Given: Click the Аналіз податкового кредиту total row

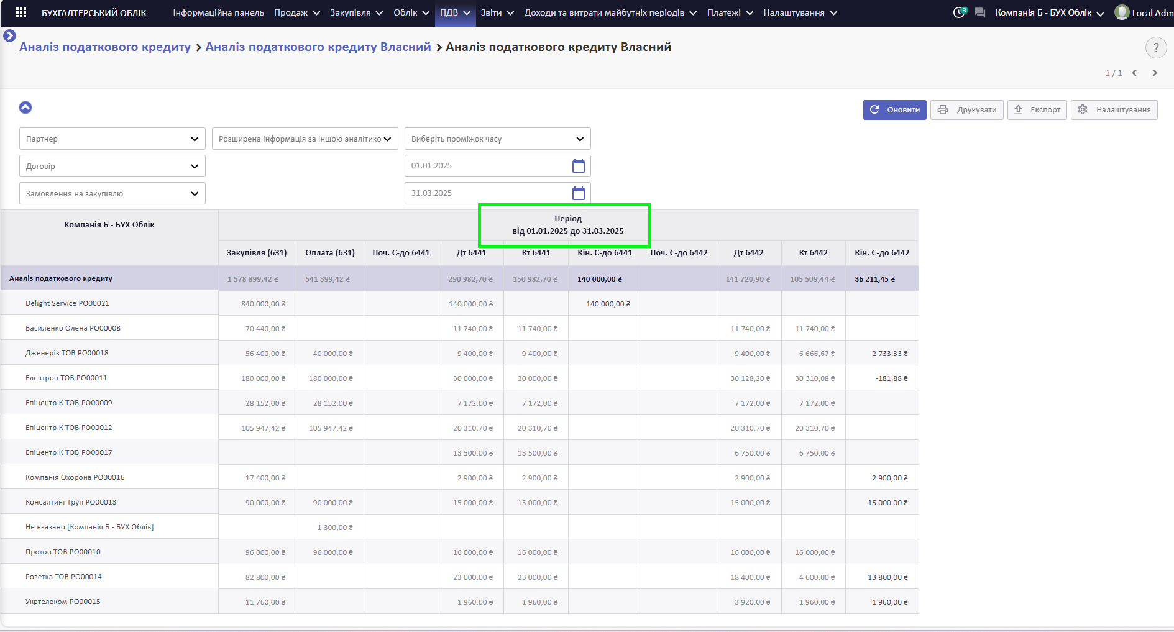Looking at the screenshot, I should point(460,278).
